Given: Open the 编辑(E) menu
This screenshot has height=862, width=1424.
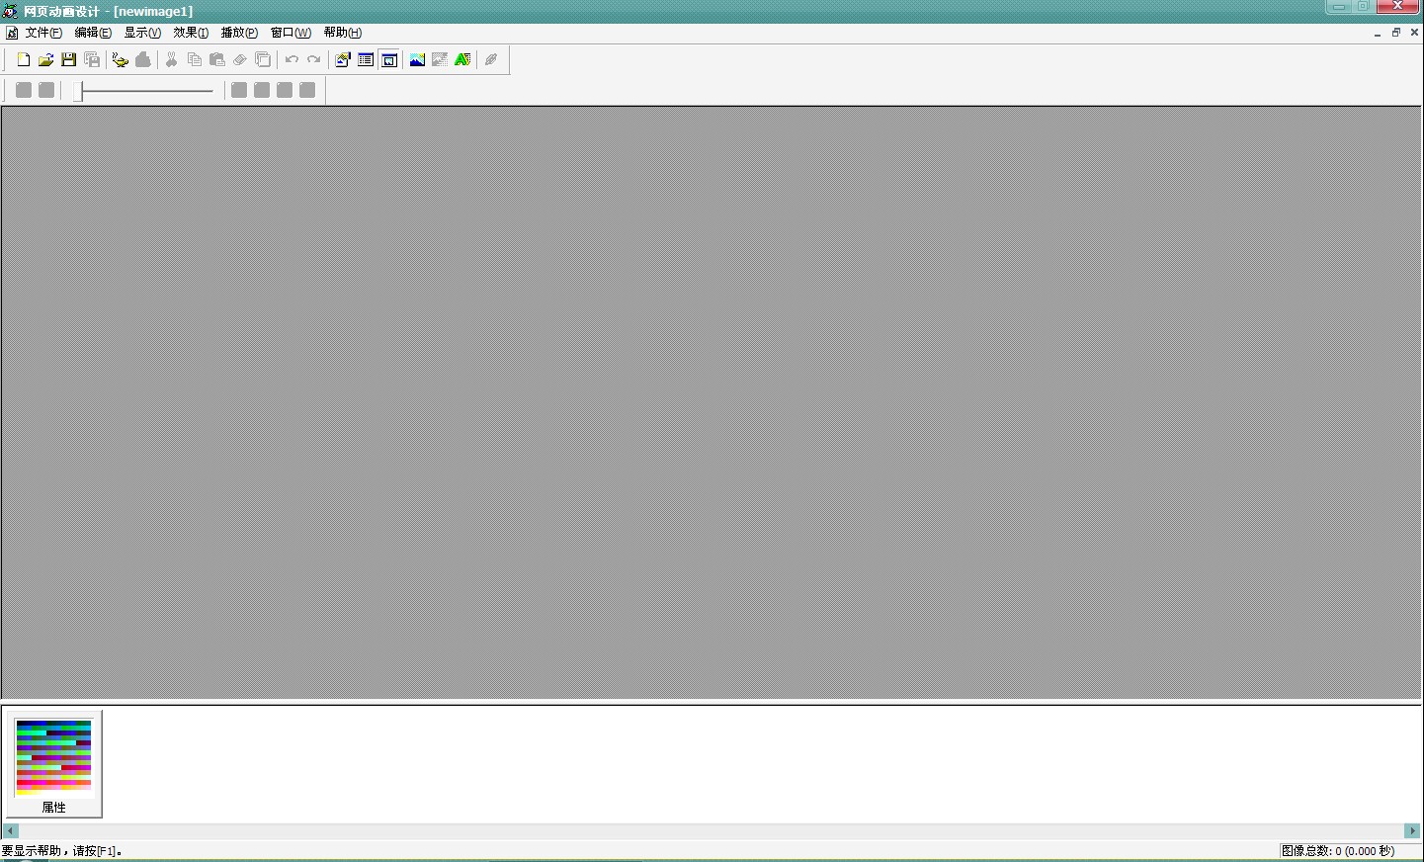Looking at the screenshot, I should coord(93,33).
